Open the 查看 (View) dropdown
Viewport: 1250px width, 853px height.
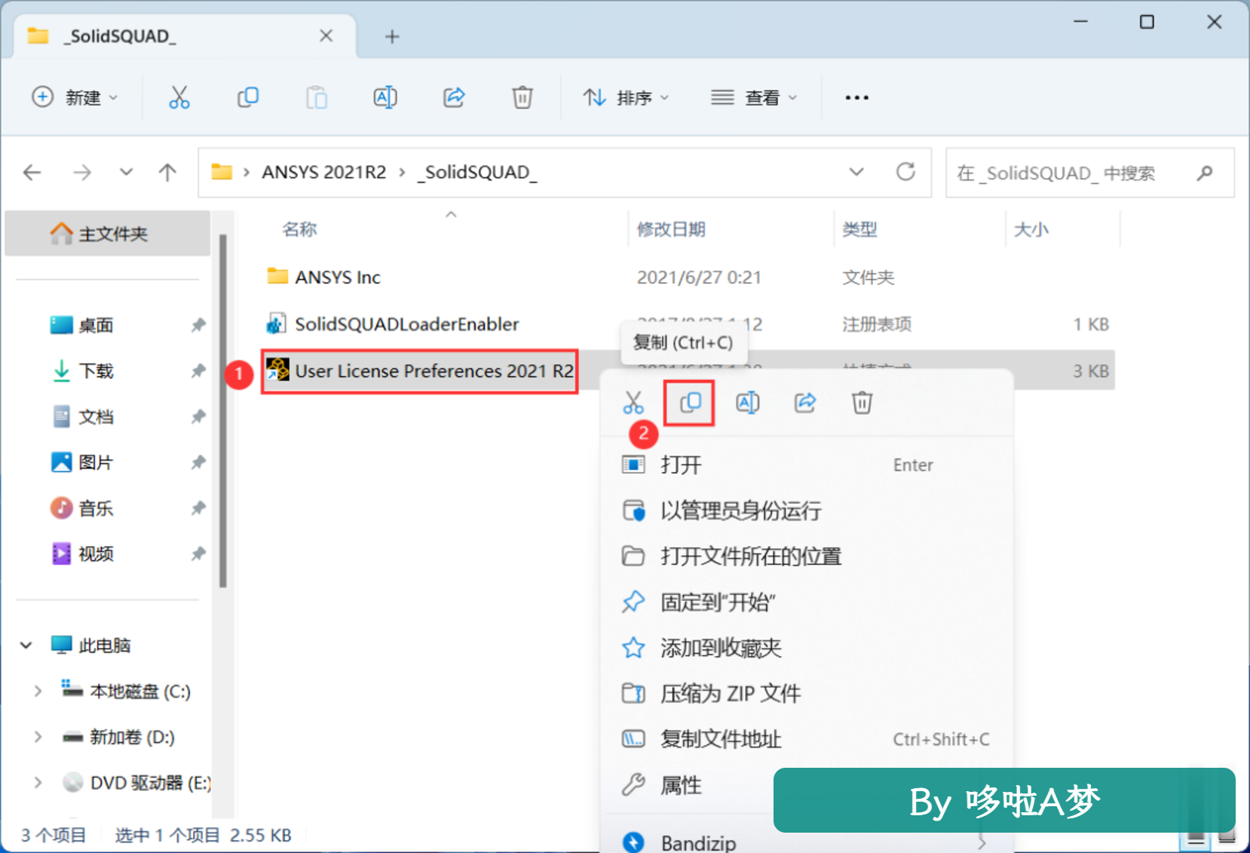click(754, 97)
